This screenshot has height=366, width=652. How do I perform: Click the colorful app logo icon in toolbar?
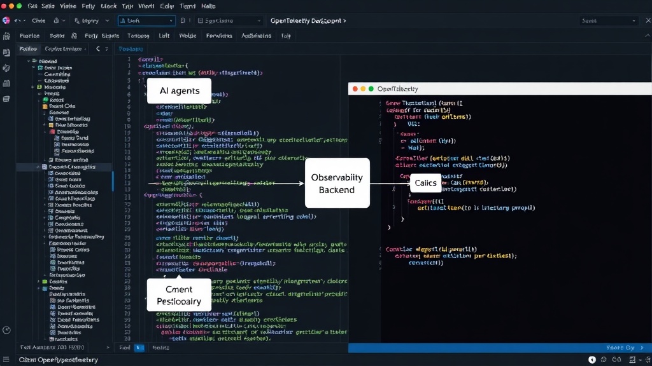point(6,20)
